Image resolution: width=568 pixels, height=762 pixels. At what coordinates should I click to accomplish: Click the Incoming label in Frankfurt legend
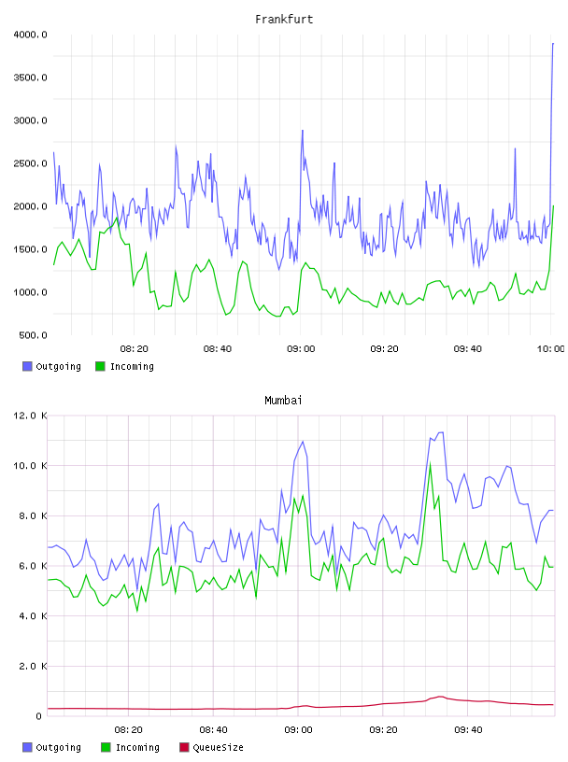132,367
